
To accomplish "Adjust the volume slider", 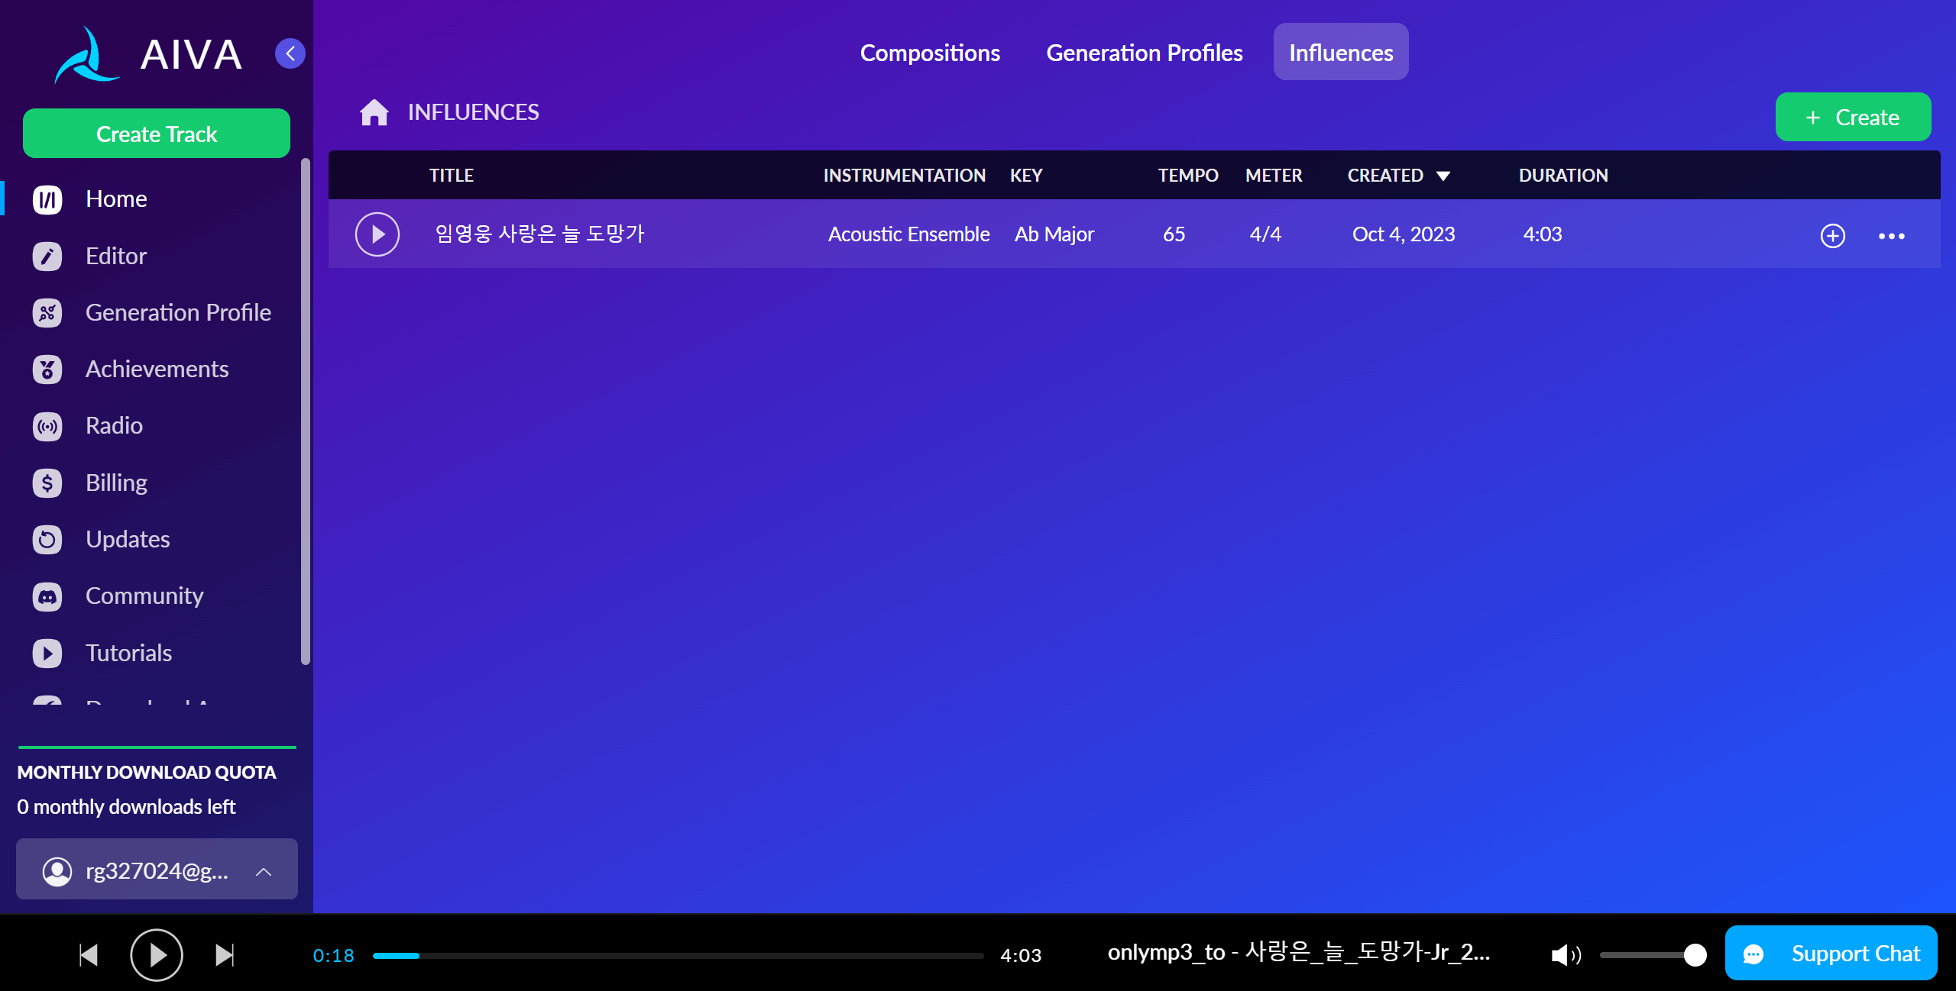I will (1652, 955).
